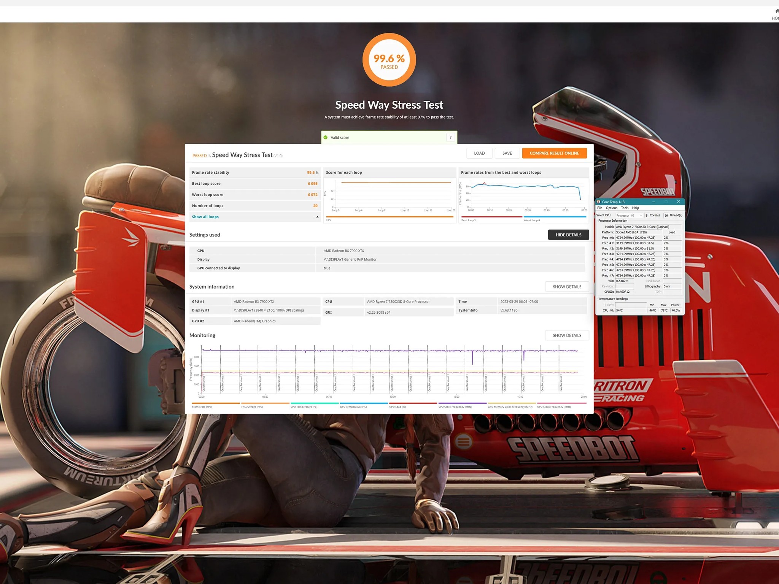This screenshot has width=779, height=584.
Task: Click the Min temperature 46°C field
Action: pyautogui.click(x=653, y=311)
